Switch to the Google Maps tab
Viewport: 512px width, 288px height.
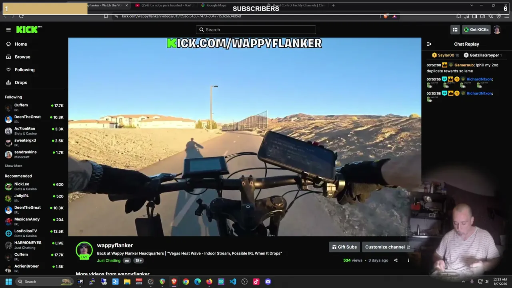(x=230, y=5)
